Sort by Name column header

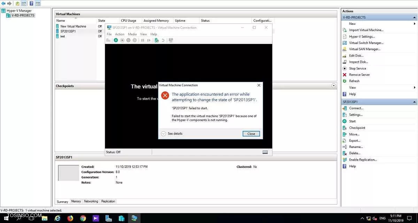(76, 21)
